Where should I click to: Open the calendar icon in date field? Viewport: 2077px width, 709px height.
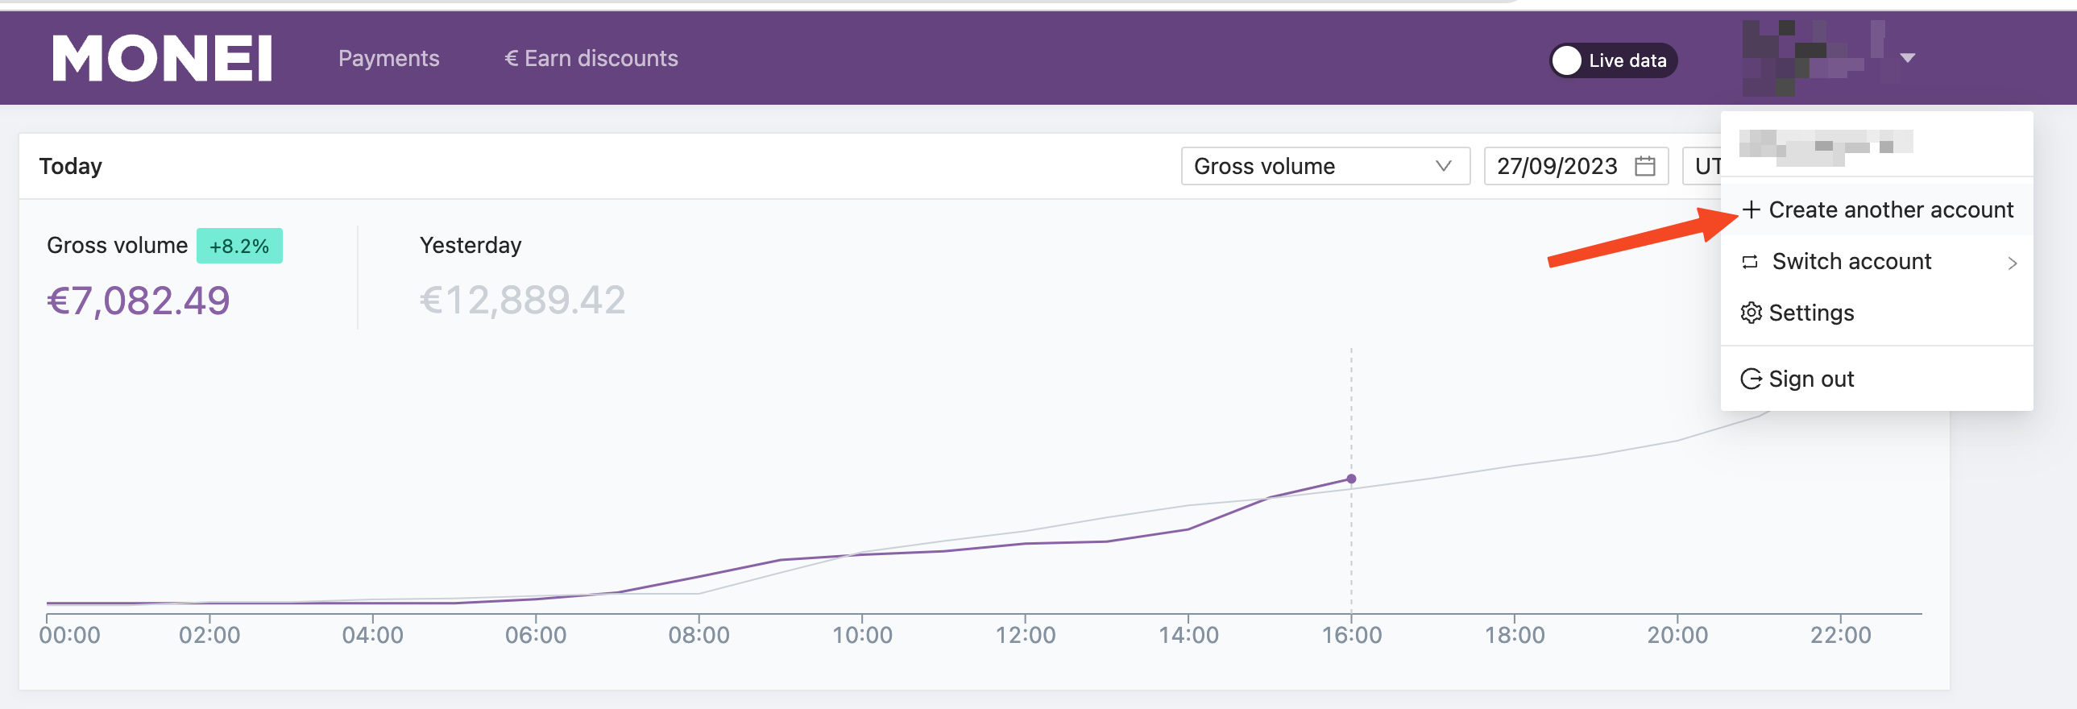point(1645,166)
